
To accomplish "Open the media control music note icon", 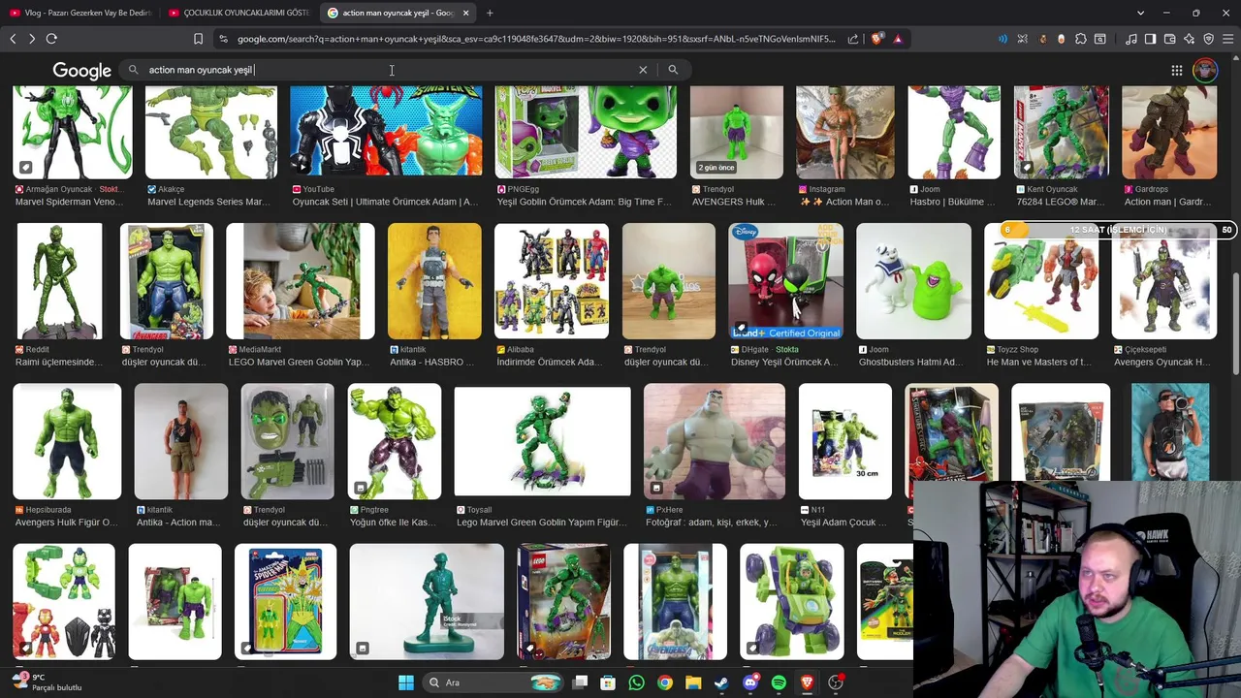I will (1131, 39).
